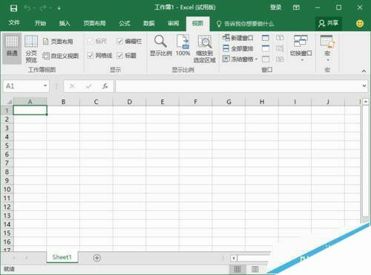The image size is (371, 275).
Task: Click Page Layout view icon in status bar
Action: tap(255, 269)
